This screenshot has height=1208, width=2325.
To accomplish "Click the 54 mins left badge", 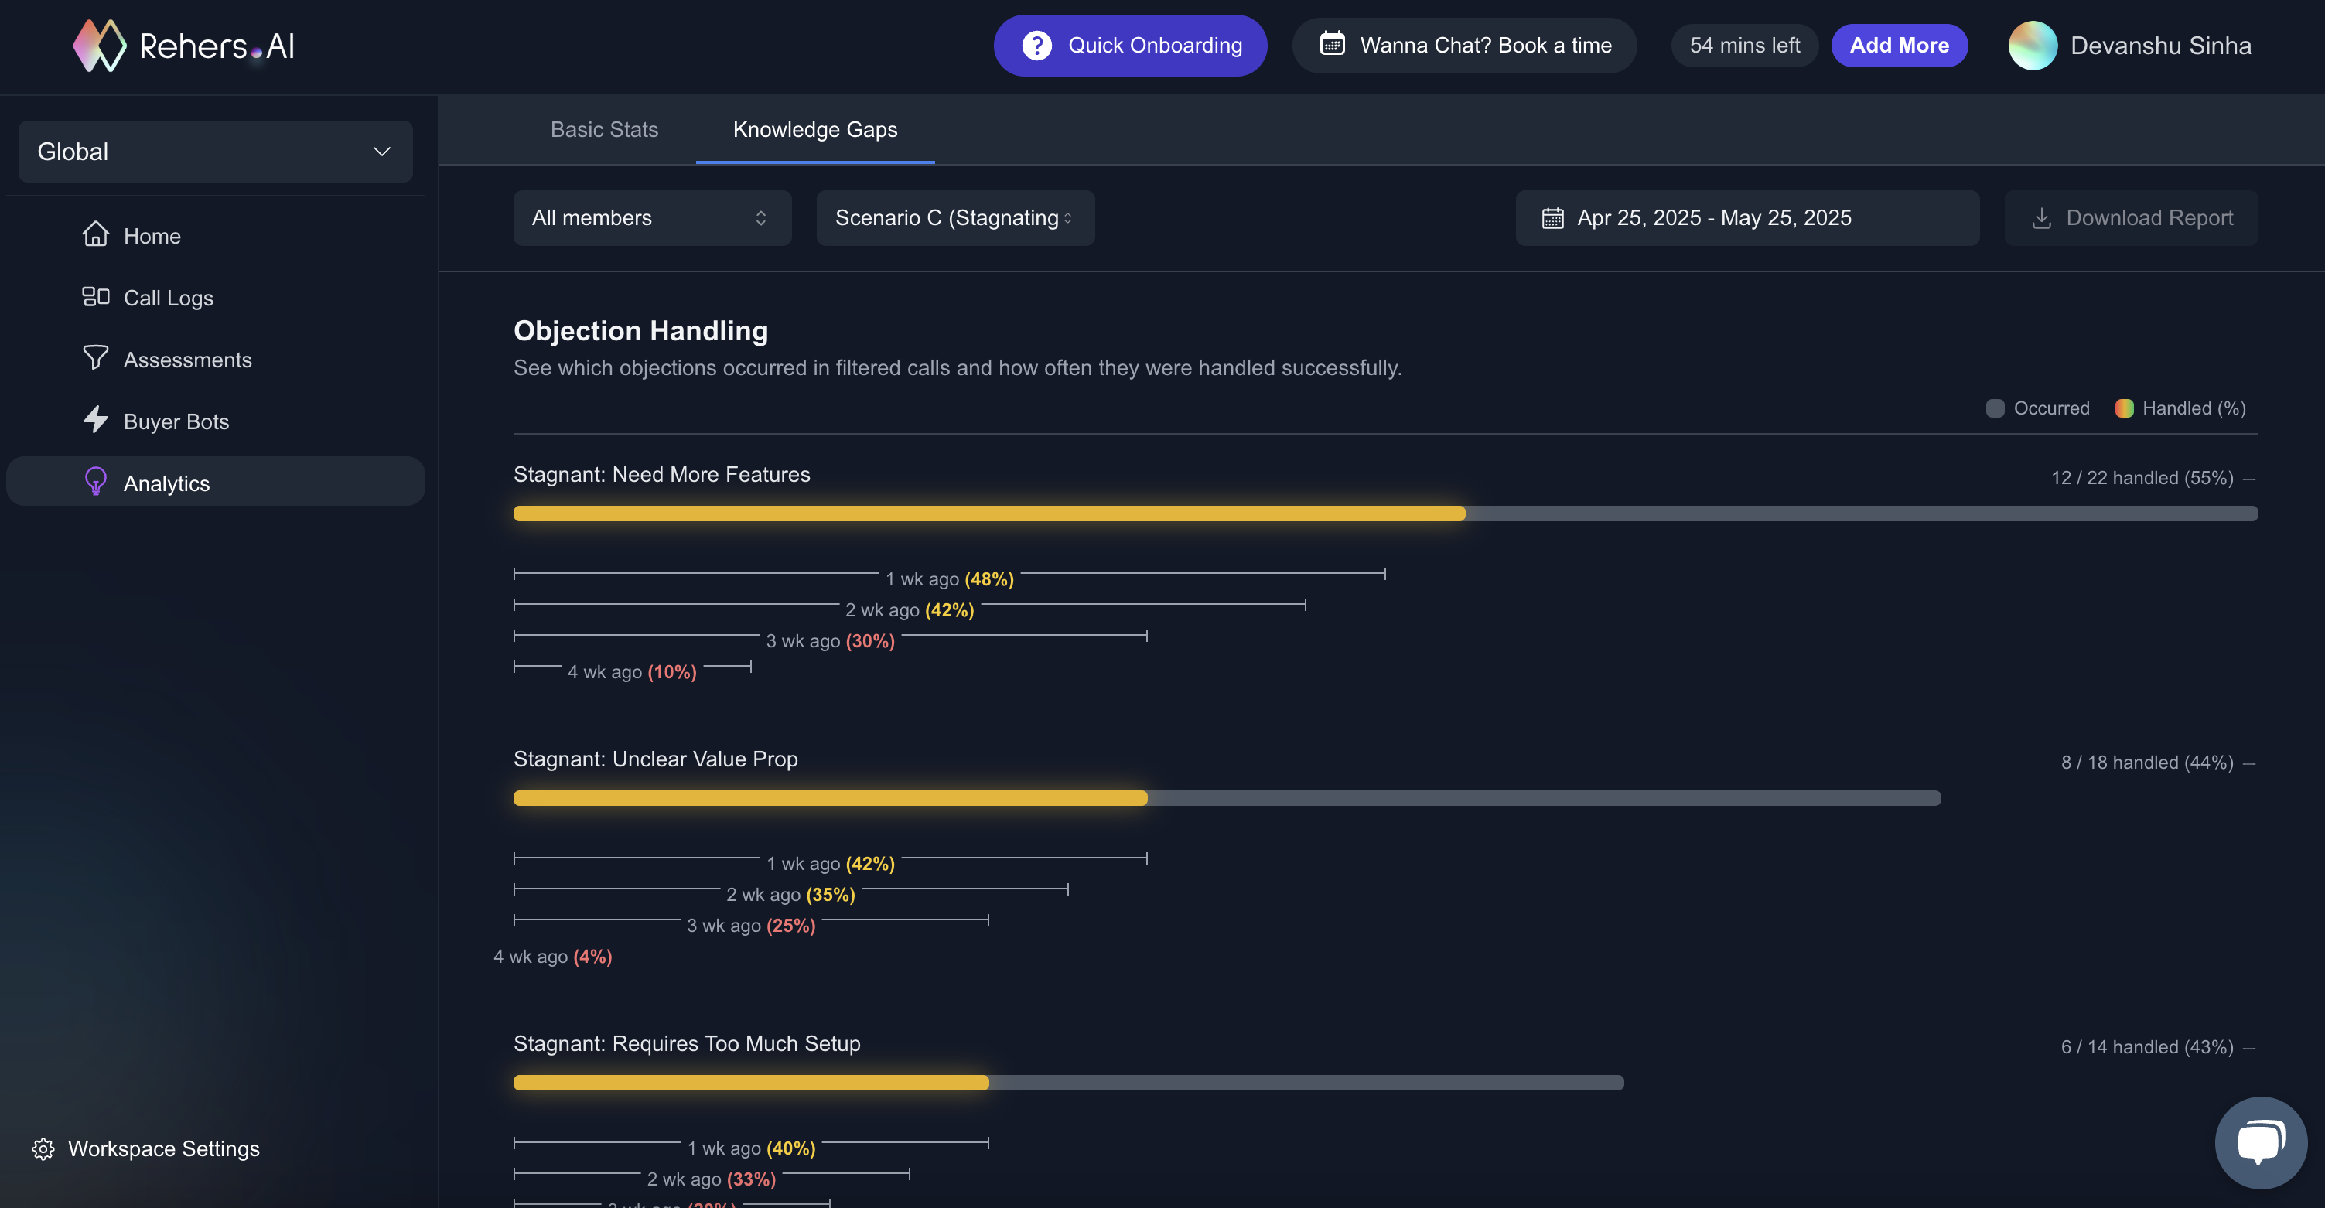I will 1743,45.
